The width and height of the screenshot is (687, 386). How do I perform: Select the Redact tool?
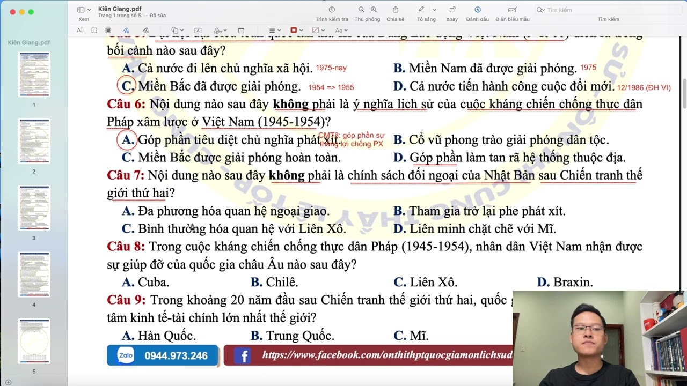coord(108,31)
